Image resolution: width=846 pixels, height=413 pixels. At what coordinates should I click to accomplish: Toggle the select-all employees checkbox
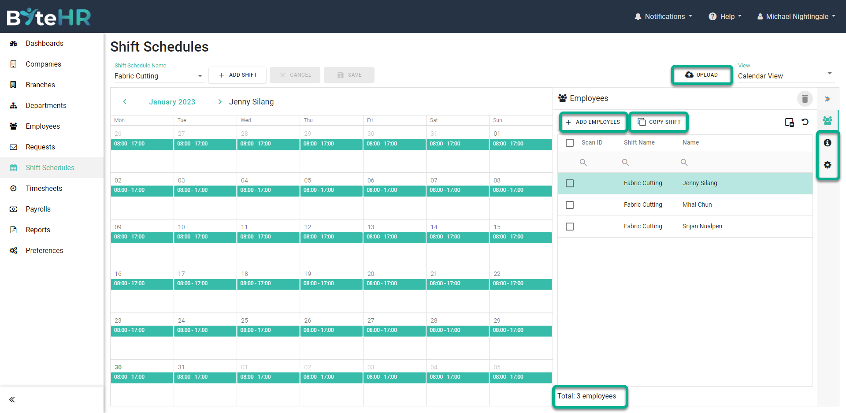[570, 143]
